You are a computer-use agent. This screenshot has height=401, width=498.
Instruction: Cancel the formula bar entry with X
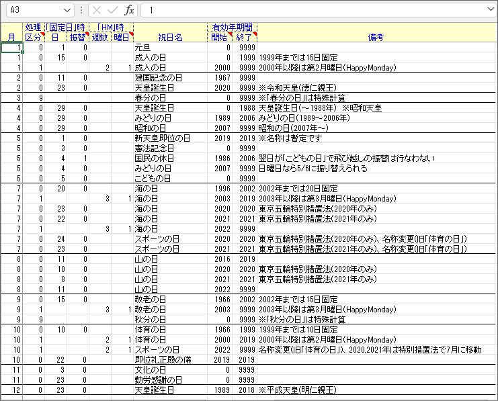click(x=97, y=11)
